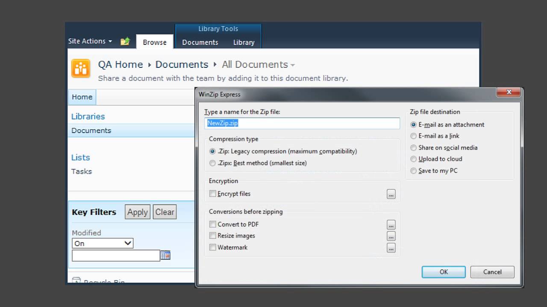Image resolution: width=547 pixels, height=307 pixels.
Task: Open Resize images options button
Action: click(x=391, y=236)
